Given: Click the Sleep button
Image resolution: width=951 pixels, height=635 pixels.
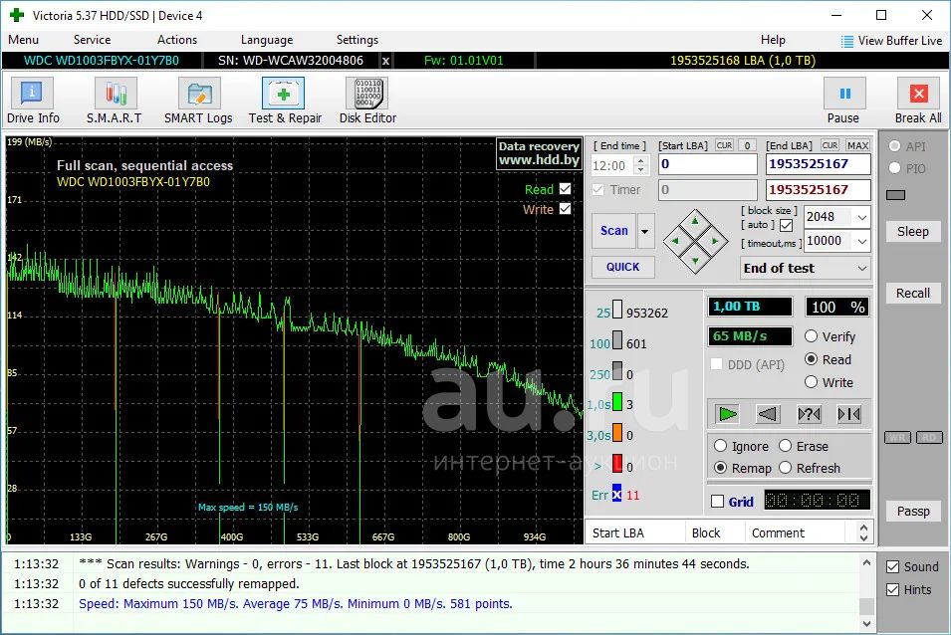Looking at the screenshot, I should point(912,231).
